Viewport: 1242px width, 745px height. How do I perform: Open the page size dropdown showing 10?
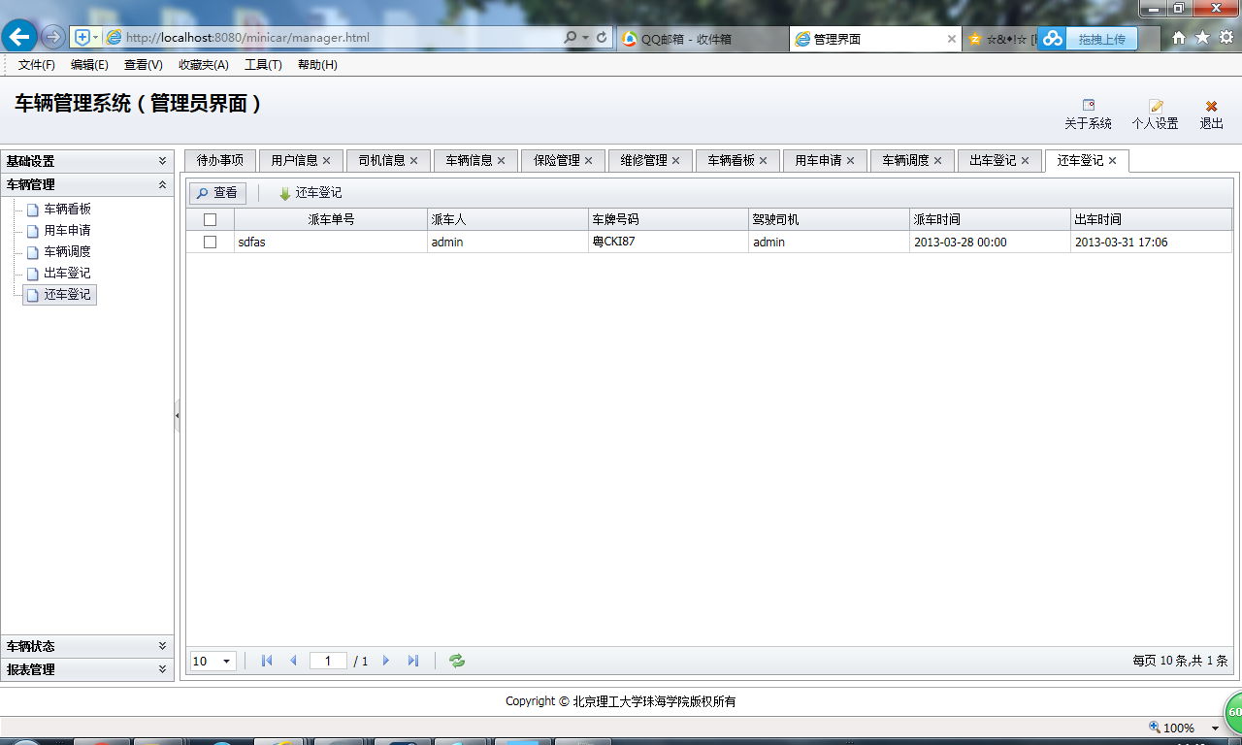(x=212, y=661)
